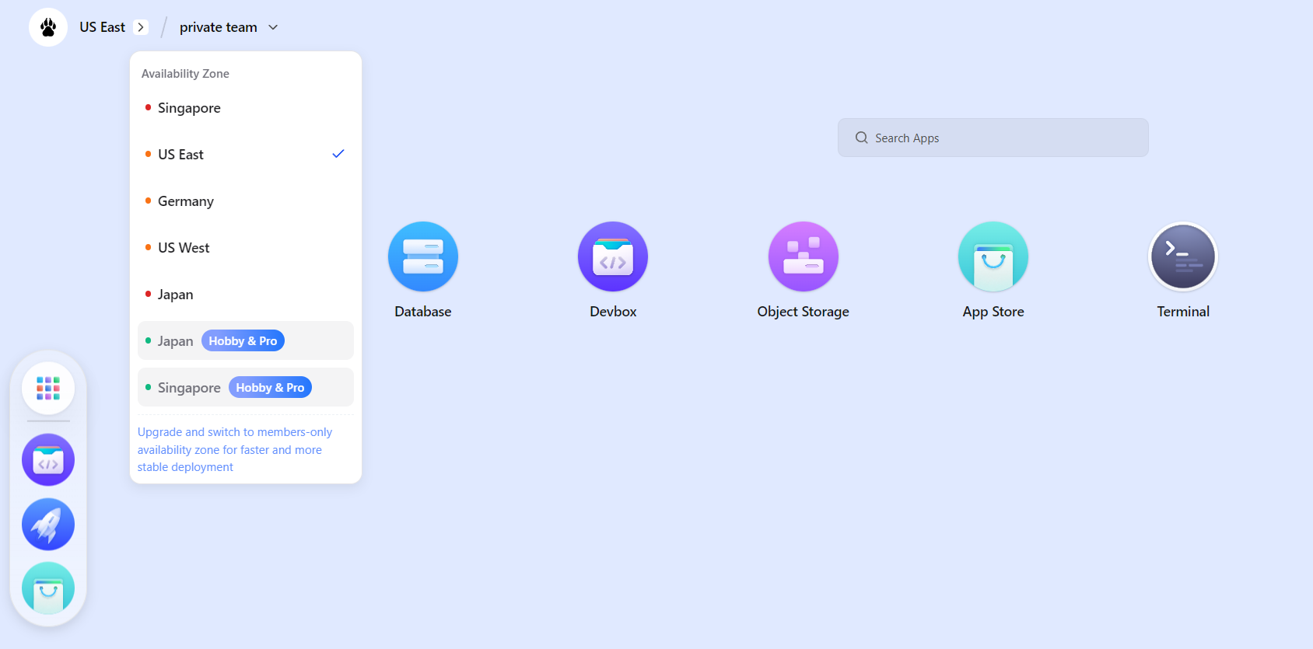
Task: Expand the private team dropdown
Action: (x=229, y=27)
